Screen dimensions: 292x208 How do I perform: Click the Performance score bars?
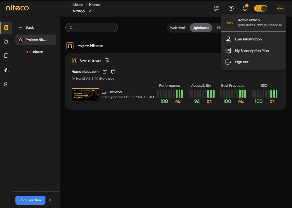170,94
